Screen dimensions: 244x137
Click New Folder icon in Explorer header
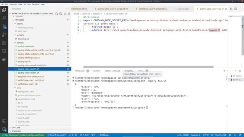[x=61, y=14]
